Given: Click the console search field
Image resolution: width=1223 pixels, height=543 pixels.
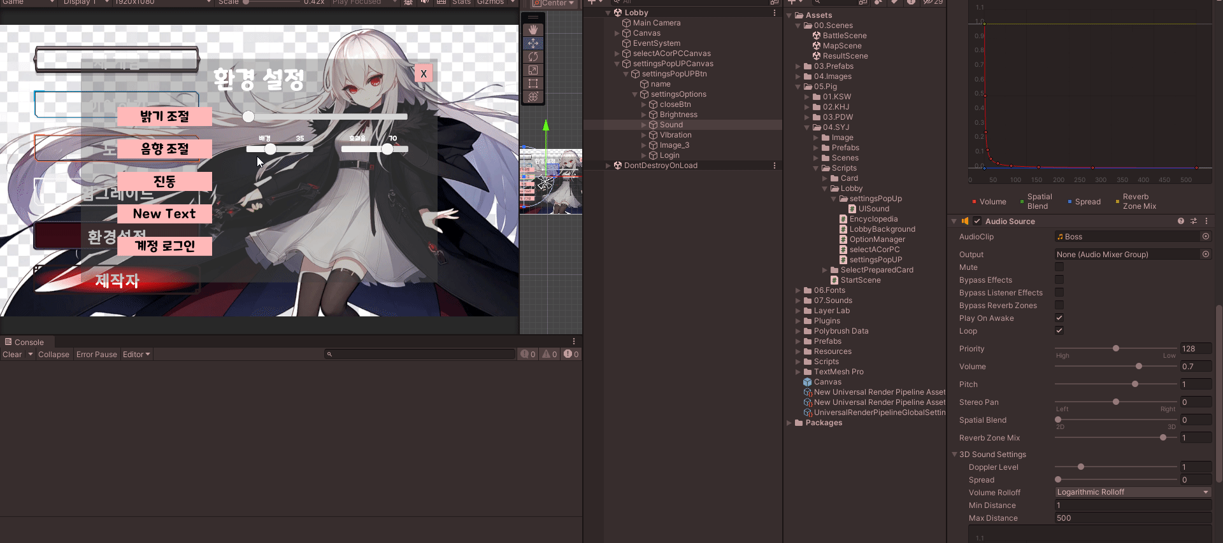Looking at the screenshot, I should [419, 355].
